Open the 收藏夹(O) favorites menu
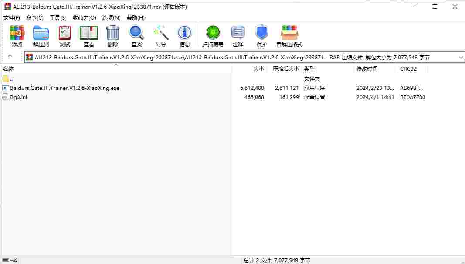The height and width of the screenshot is (264, 465). (85, 18)
